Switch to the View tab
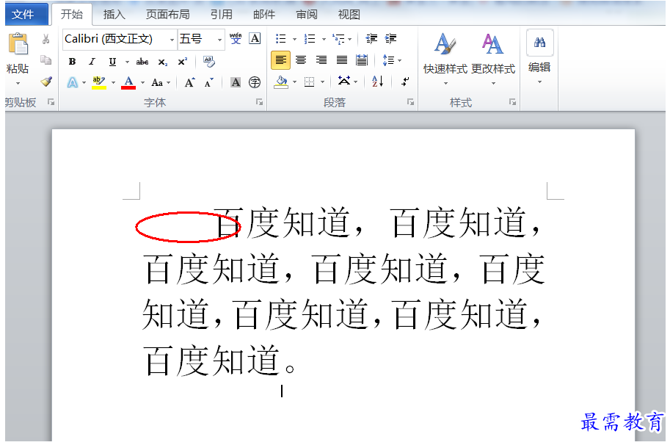Image resolution: width=670 pixels, height=445 pixels. tap(349, 15)
